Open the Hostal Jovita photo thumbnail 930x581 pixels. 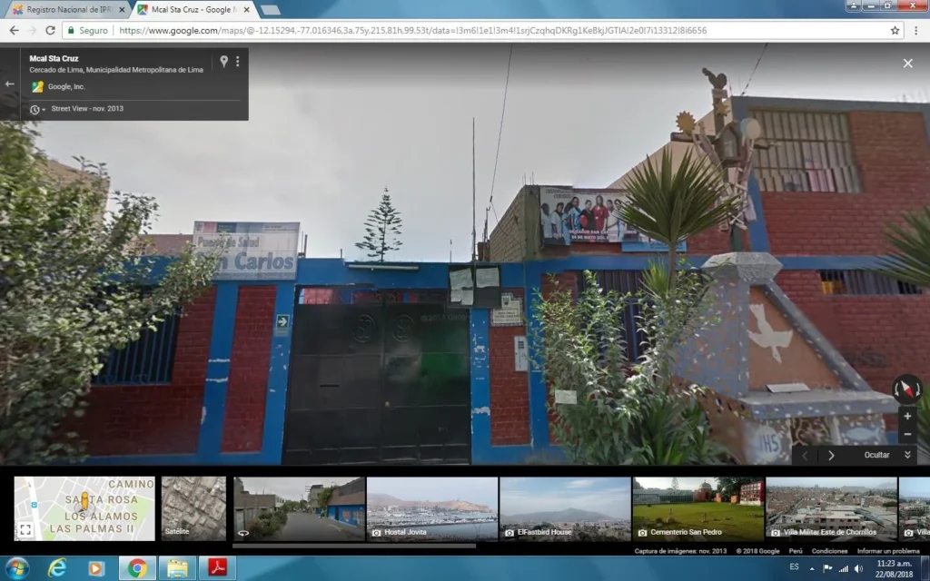coord(431,508)
